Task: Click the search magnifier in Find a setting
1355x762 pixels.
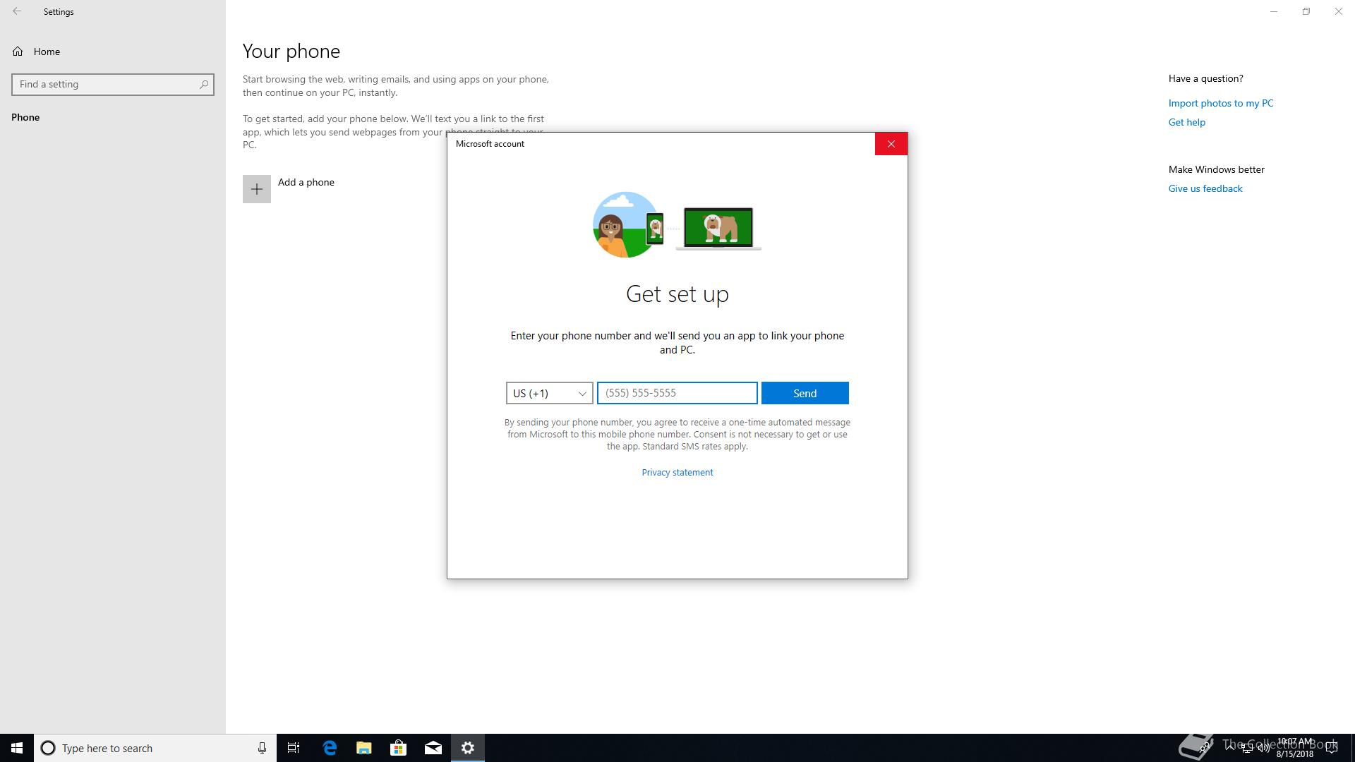Action: [204, 85]
